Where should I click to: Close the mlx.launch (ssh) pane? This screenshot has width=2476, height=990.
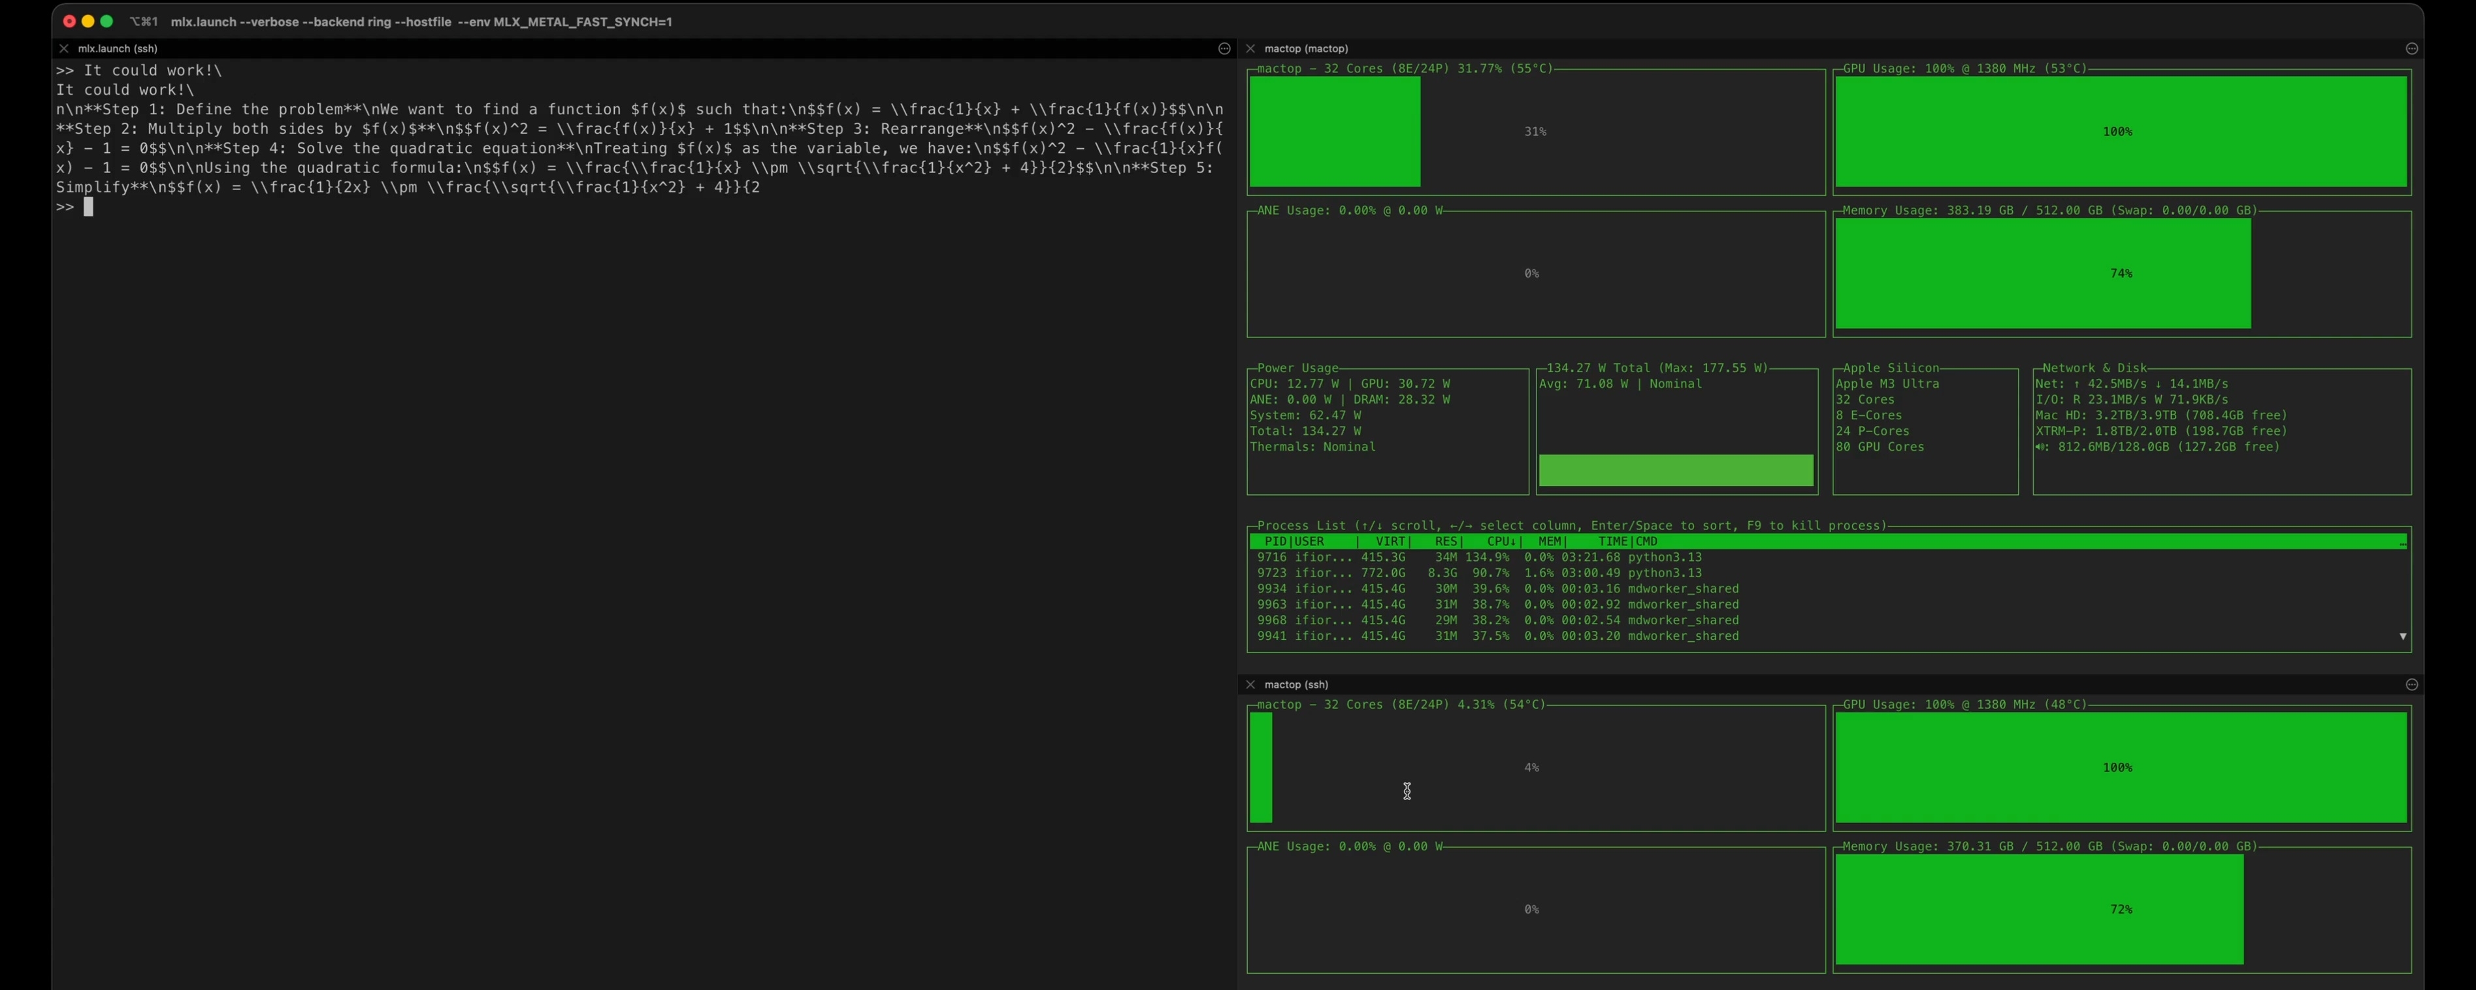coord(63,48)
